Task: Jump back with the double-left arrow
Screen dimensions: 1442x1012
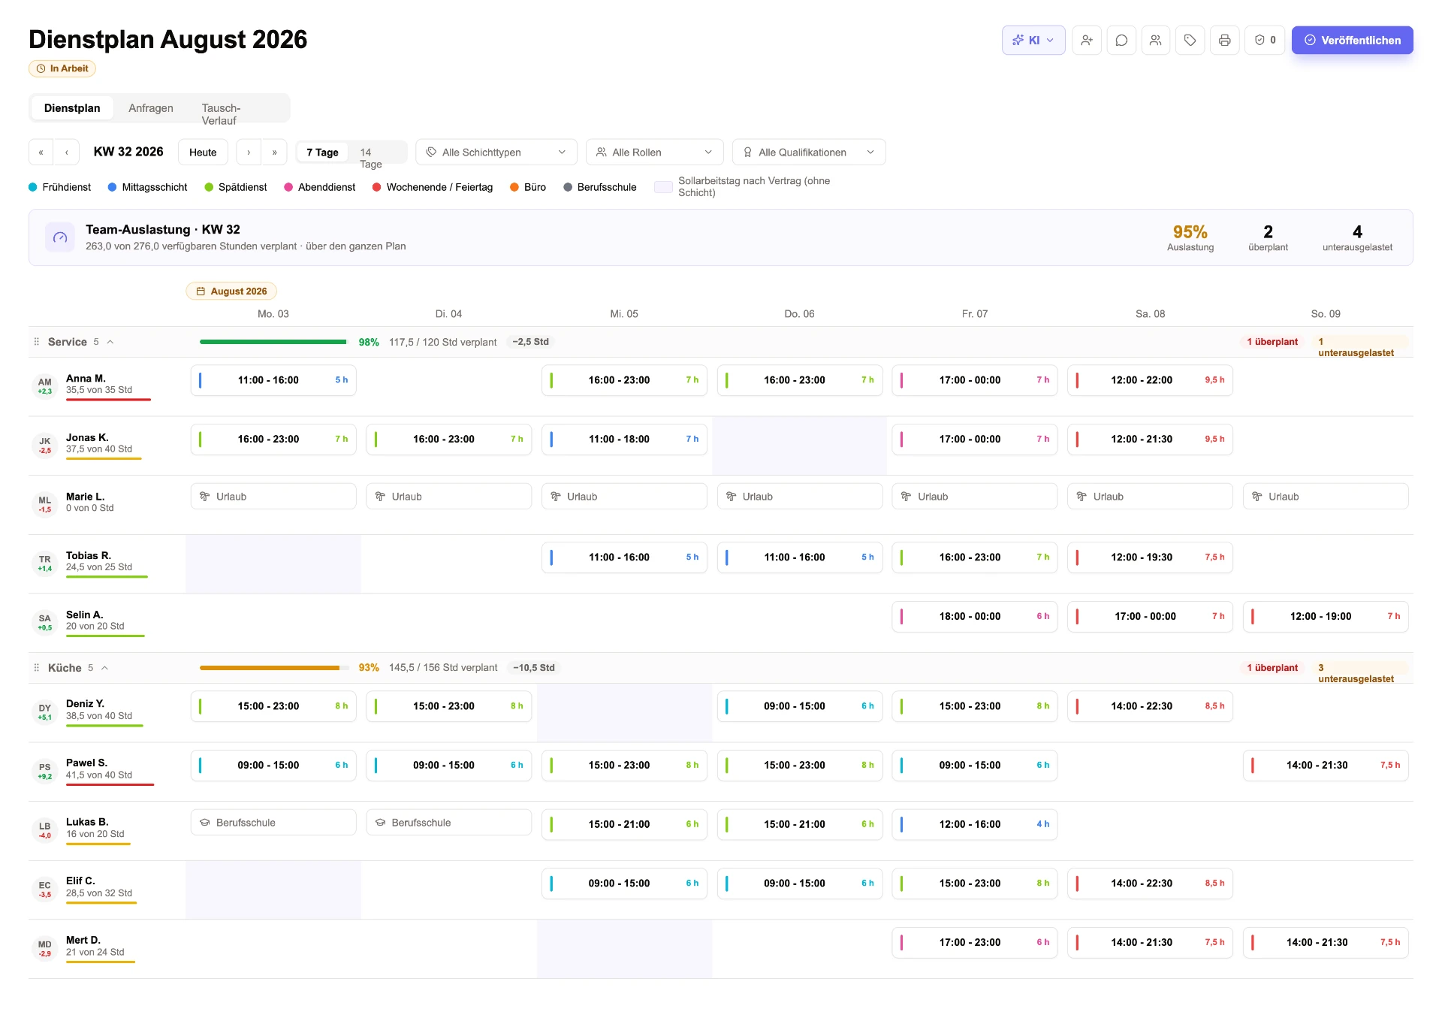Action: [41, 153]
